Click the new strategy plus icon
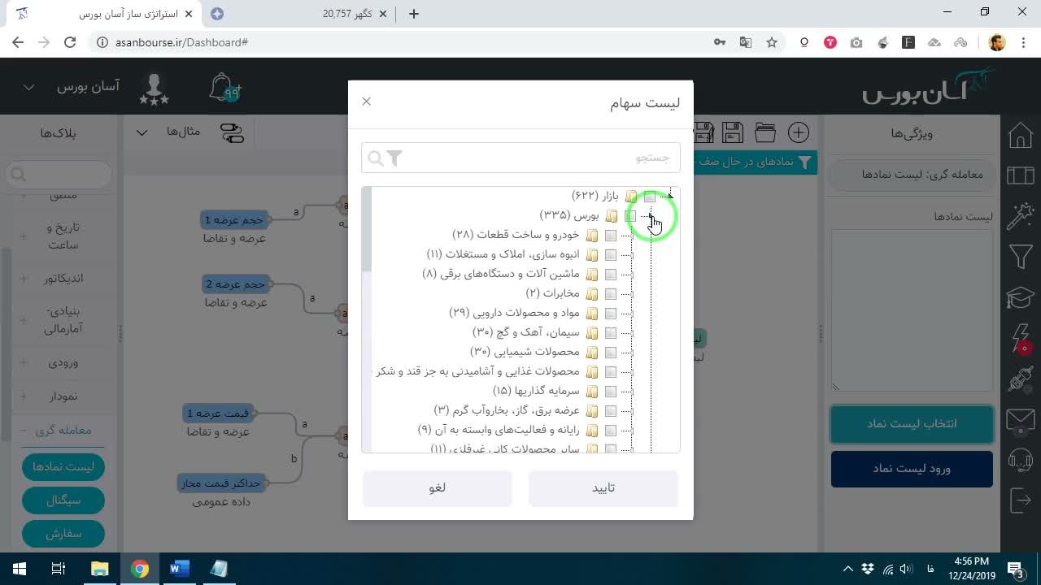The image size is (1041, 585). click(x=799, y=132)
